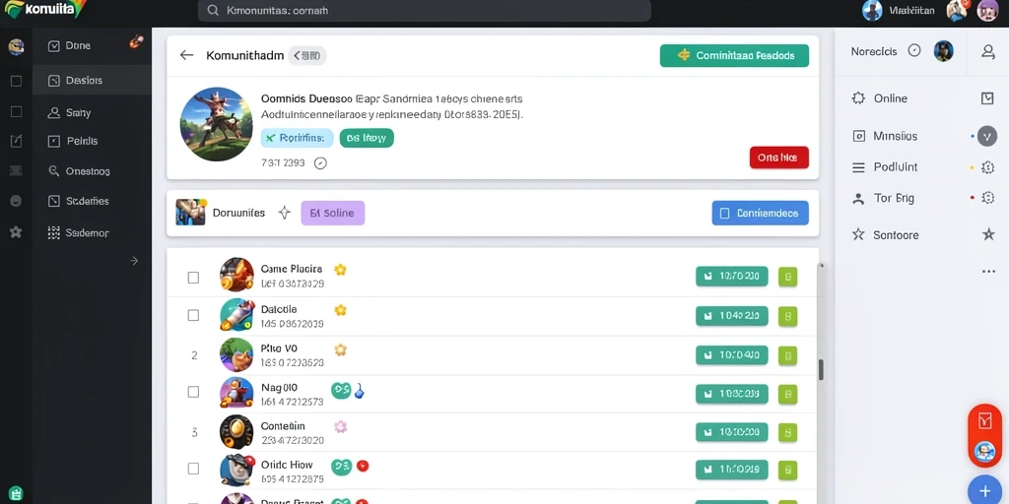Click the red dot icon on Oridc Hiow row

coord(363,466)
